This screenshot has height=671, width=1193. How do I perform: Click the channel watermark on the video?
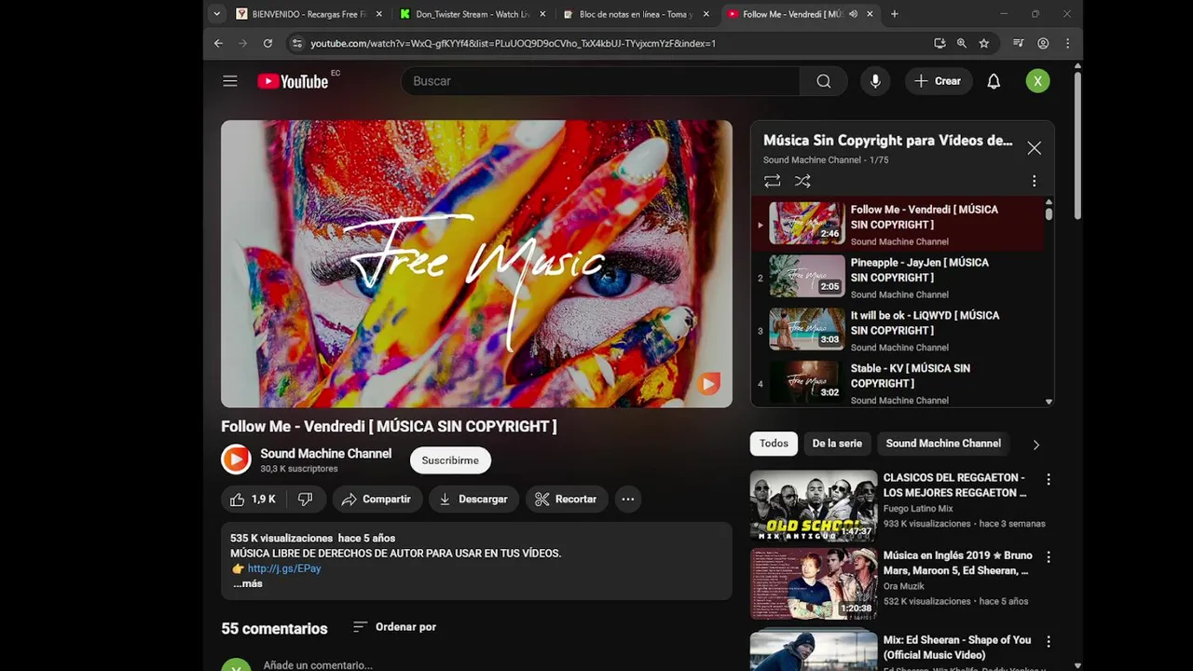pyautogui.click(x=709, y=383)
